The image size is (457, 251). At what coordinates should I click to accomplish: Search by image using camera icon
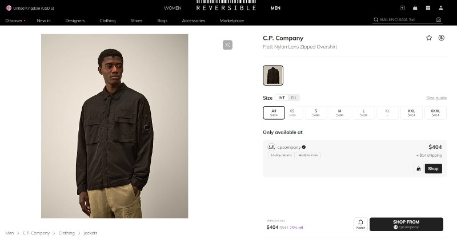pyautogui.click(x=438, y=19)
